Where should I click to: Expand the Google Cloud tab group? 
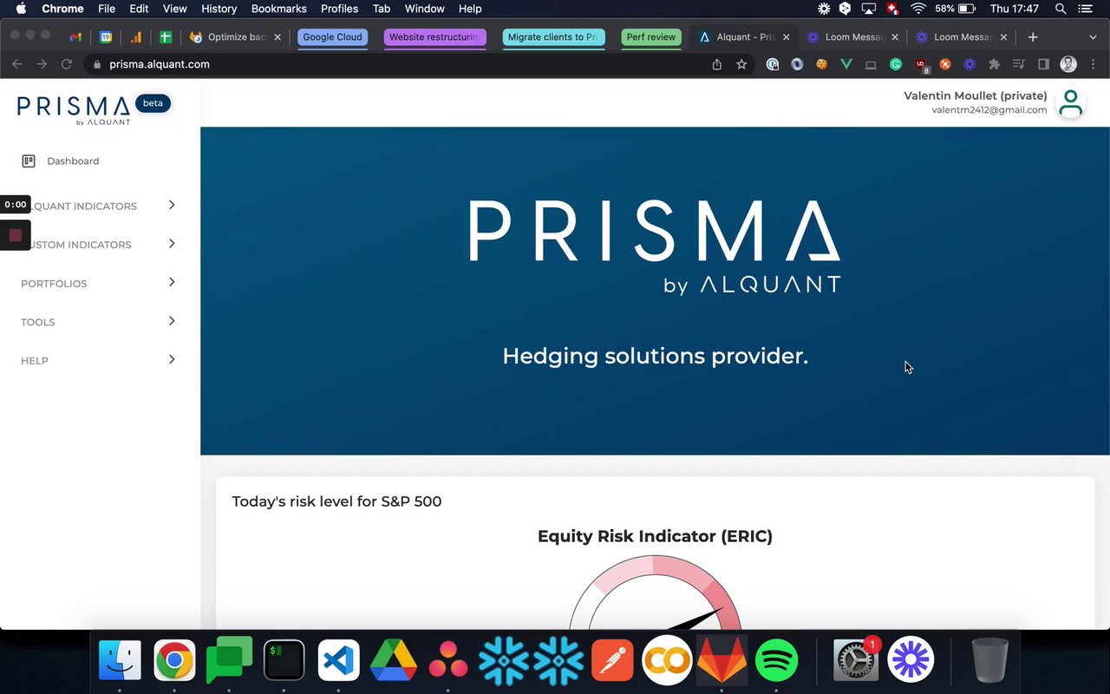point(332,37)
